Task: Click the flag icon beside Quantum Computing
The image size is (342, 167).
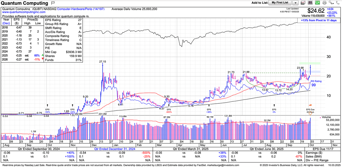Action: point(53,3)
